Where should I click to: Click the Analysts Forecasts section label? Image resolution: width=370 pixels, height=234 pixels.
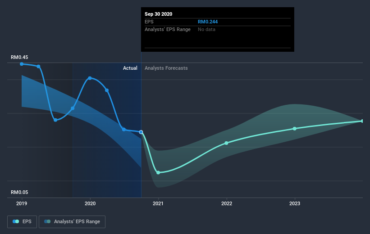(x=166, y=68)
